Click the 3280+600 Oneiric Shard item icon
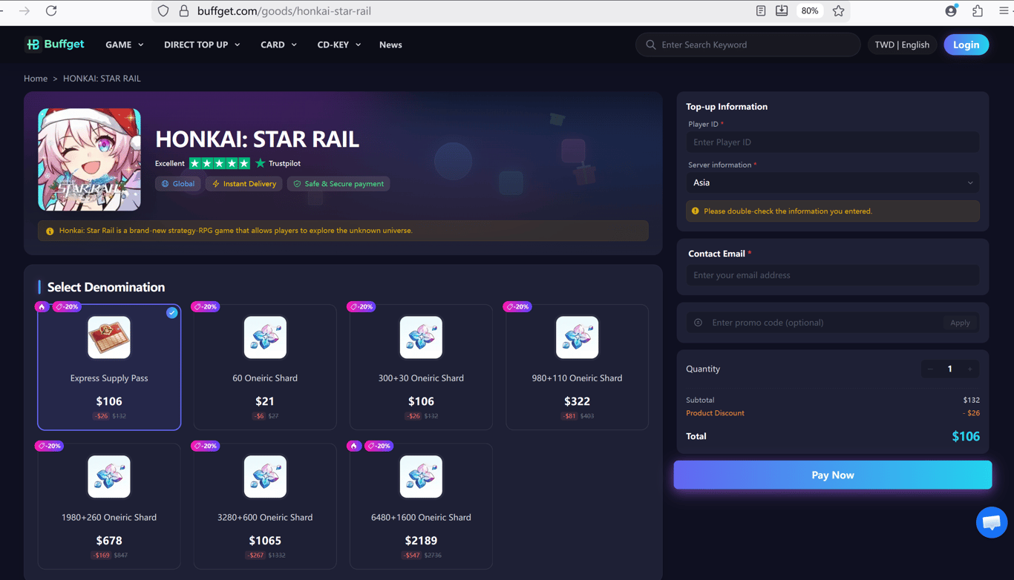The image size is (1014, 580). (265, 476)
